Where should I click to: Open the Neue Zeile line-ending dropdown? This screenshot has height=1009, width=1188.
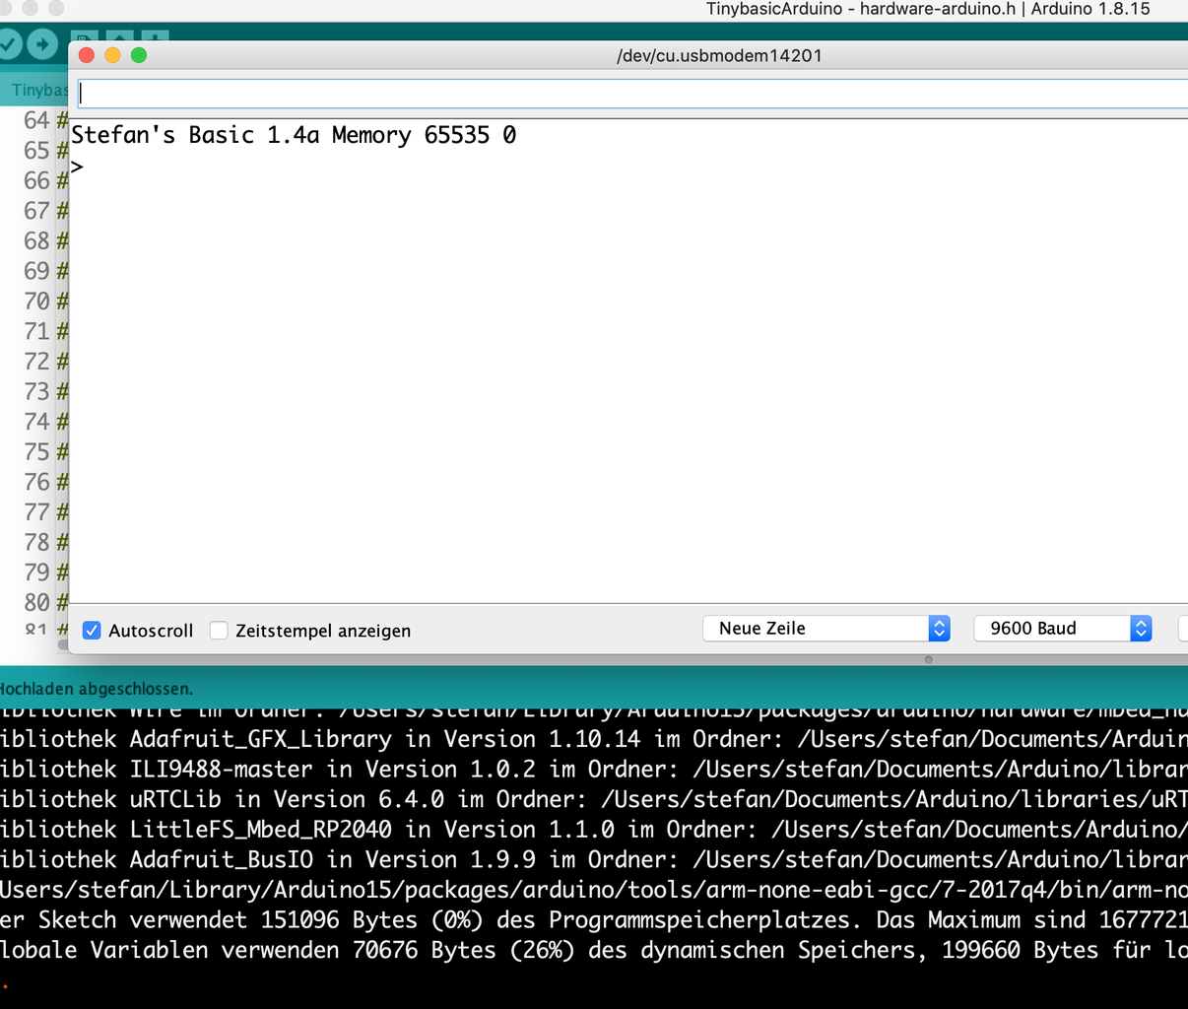[825, 628]
